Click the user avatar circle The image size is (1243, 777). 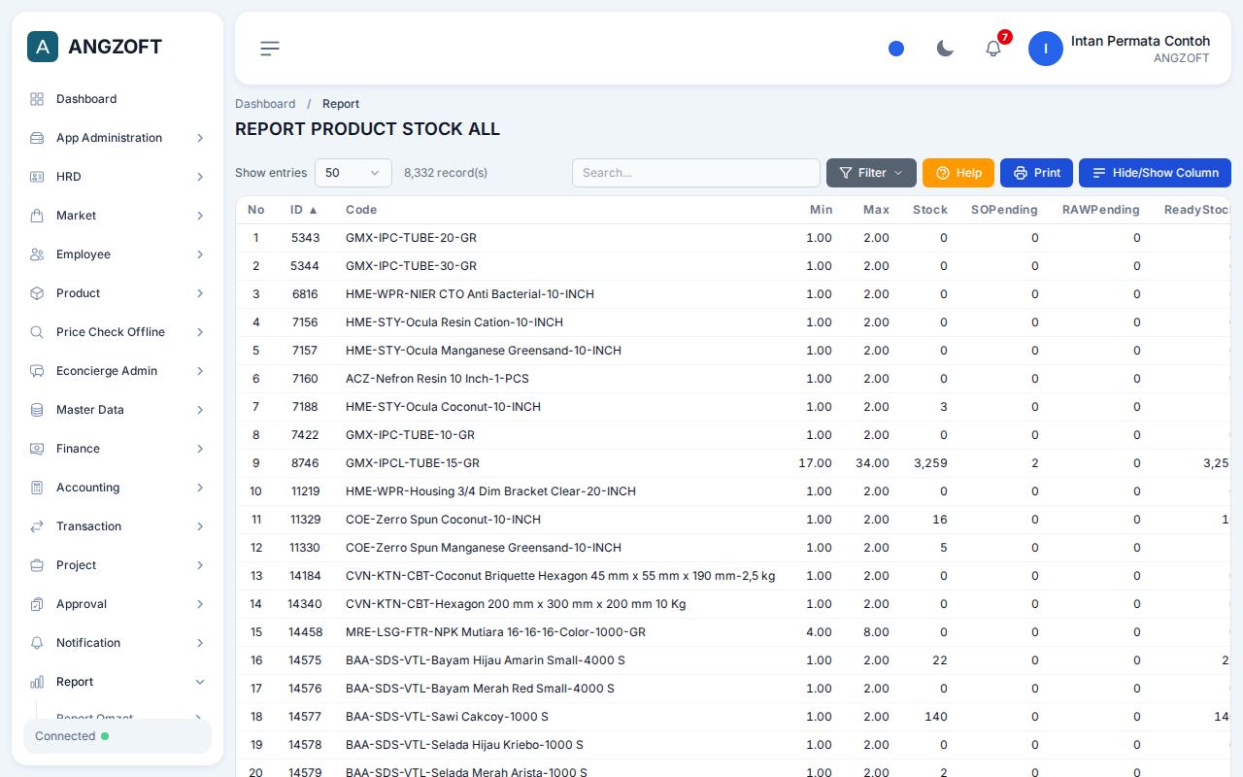1046,49
